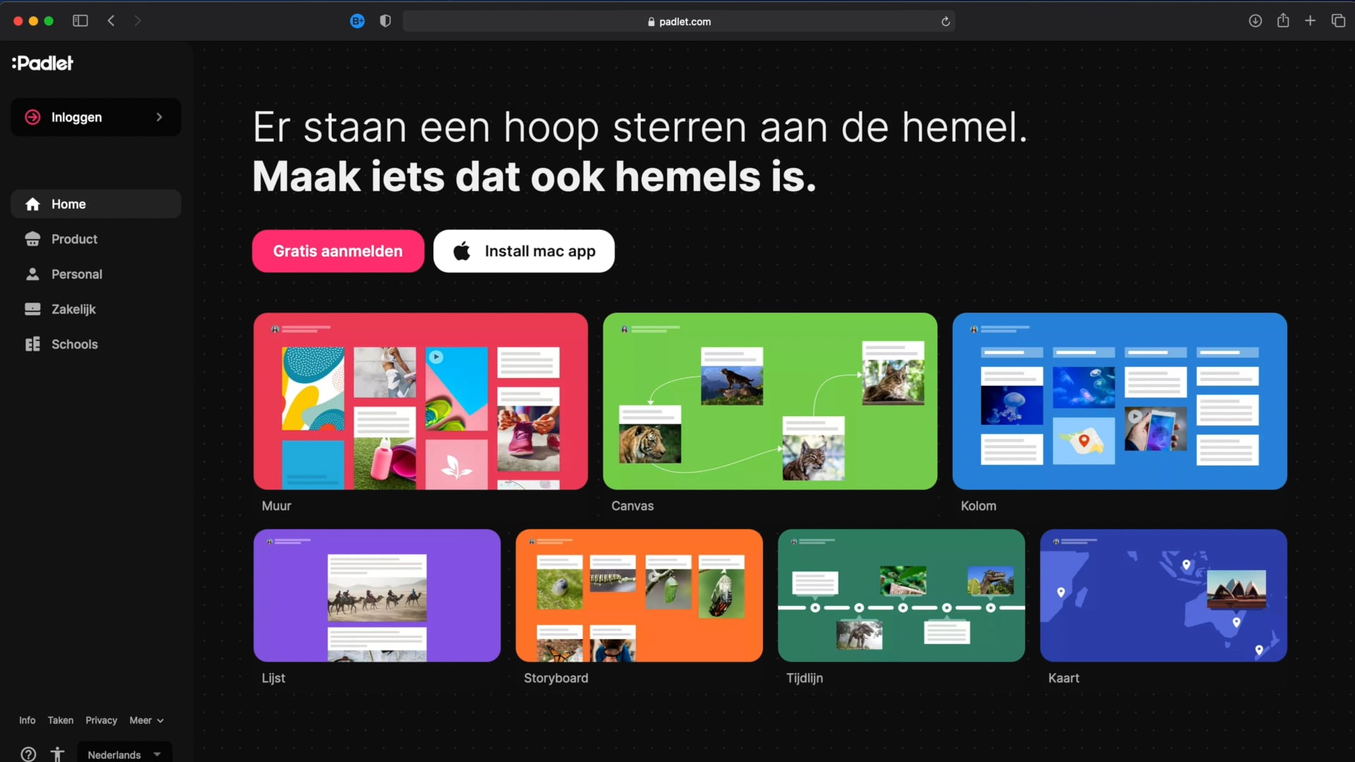Click the Product icon in sidebar
This screenshot has width=1355, height=762.
(x=32, y=239)
